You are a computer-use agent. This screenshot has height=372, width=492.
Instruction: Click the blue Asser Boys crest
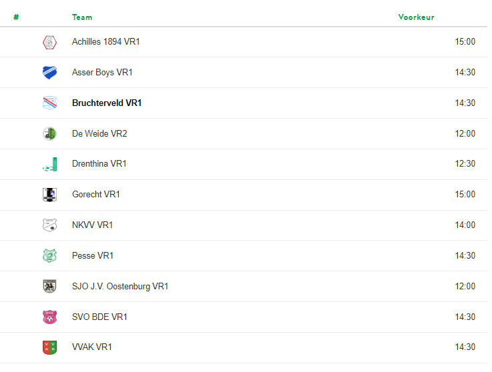49,73
